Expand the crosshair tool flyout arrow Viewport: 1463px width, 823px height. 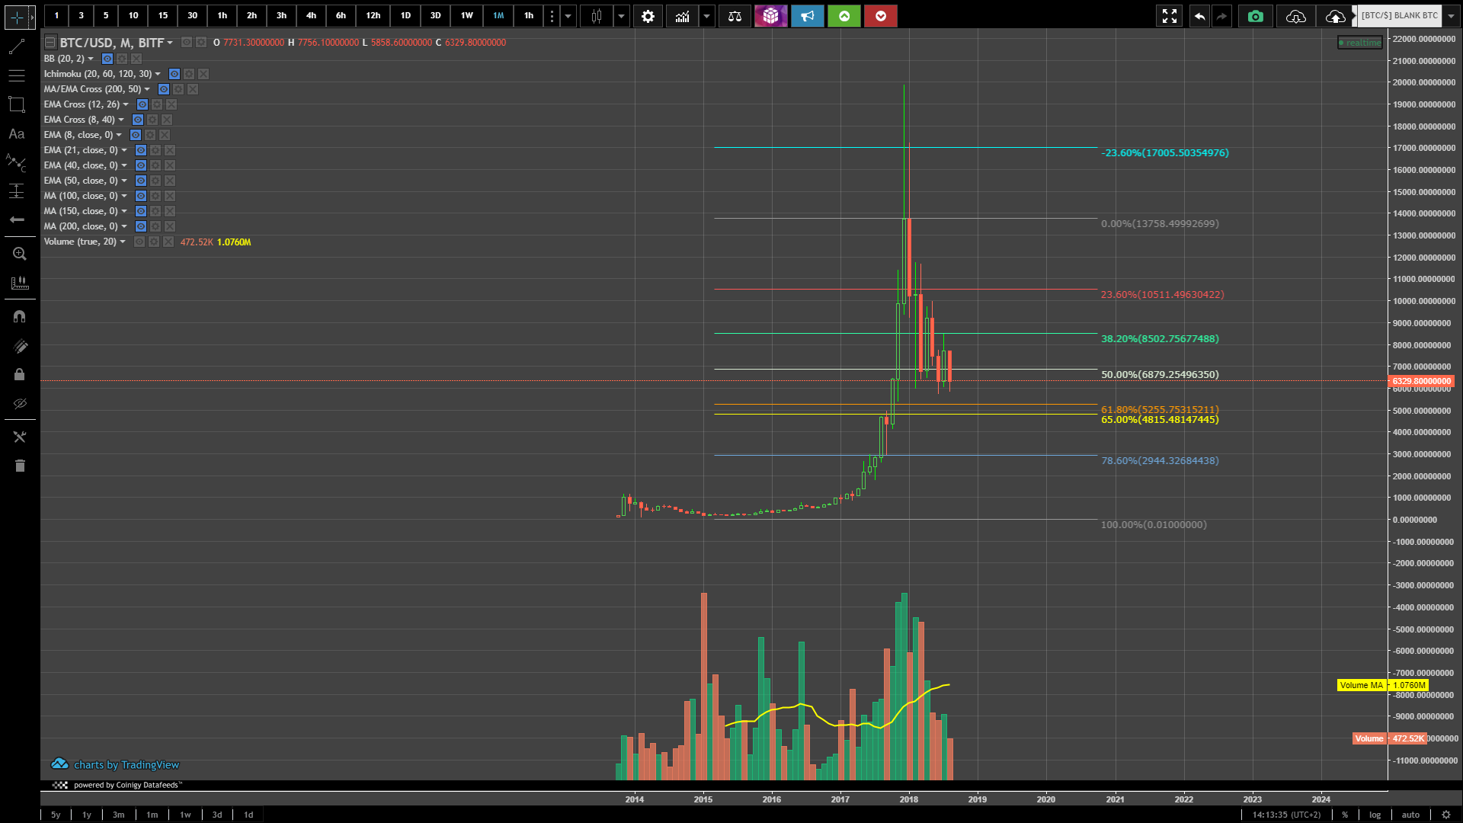click(32, 16)
